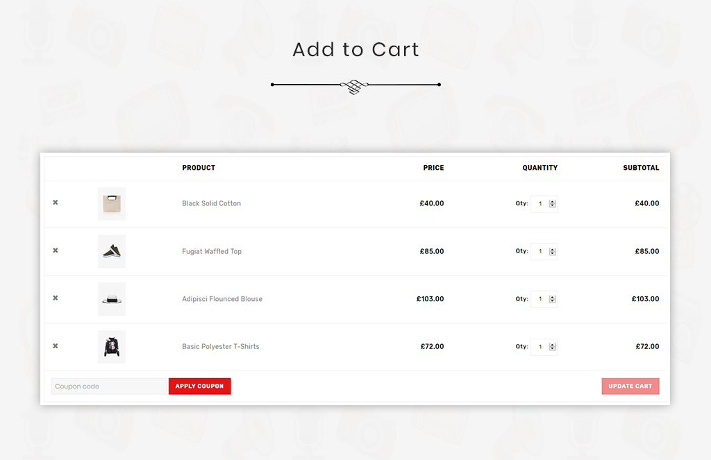The width and height of the screenshot is (711, 460).
Task: Click the £103.00 subtotal of Adipisci Flounced Blouse
Action: [645, 298]
